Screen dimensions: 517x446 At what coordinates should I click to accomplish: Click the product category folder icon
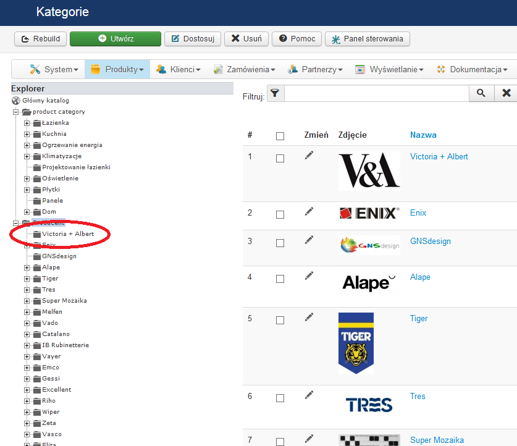tap(27, 112)
